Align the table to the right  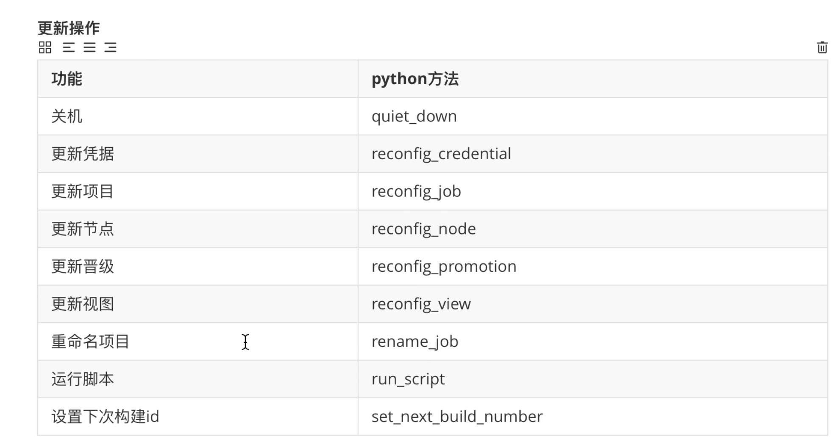[x=110, y=47]
